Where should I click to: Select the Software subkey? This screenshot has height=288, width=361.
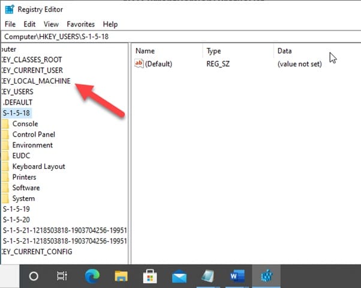tap(26, 188)
